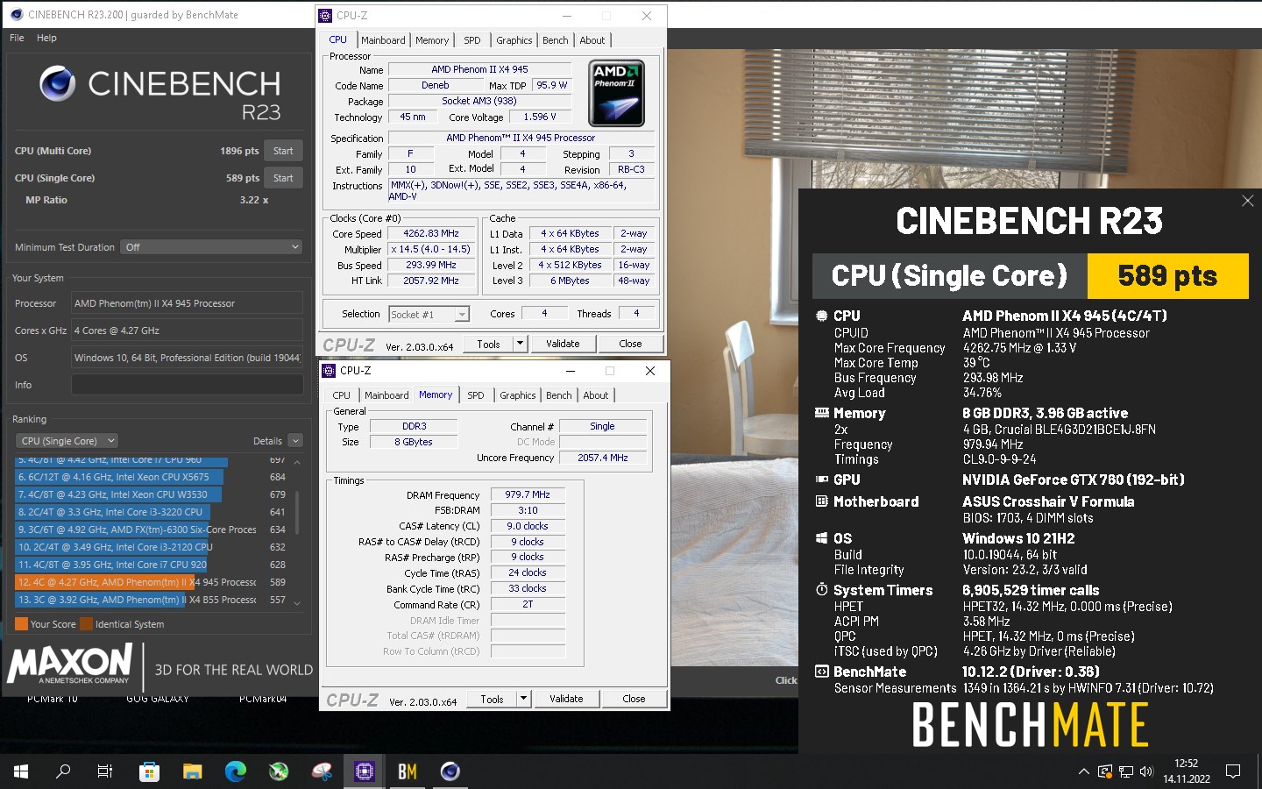1262x789 pixels.
Task: Select ranking row Intel Core i3-3220 CPU
Action: [x=151, y=512]
